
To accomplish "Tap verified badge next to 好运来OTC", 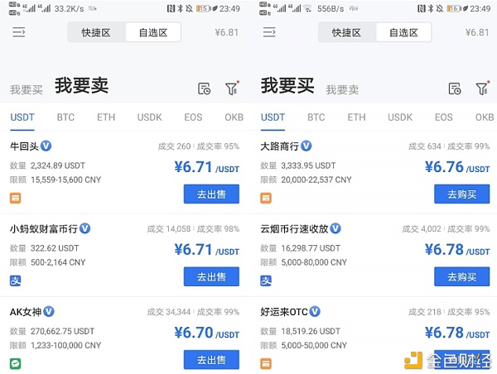I will tap(315, 312).
